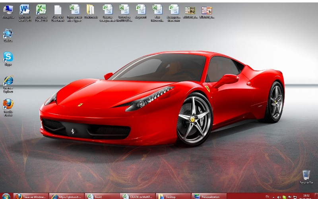Launch the Microsoft Excel 2010 shortcut
Viewport: 318px width, 199px height.
click(x=41, y=10)
